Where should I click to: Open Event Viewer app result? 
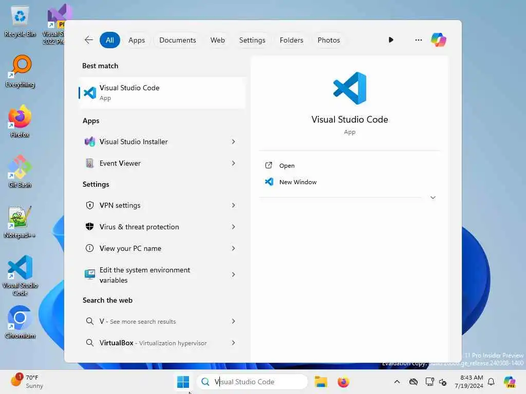pyautogui.click(x=162, y=163)
